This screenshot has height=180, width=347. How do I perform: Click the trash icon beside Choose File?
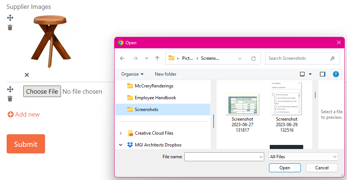[10, 99]
